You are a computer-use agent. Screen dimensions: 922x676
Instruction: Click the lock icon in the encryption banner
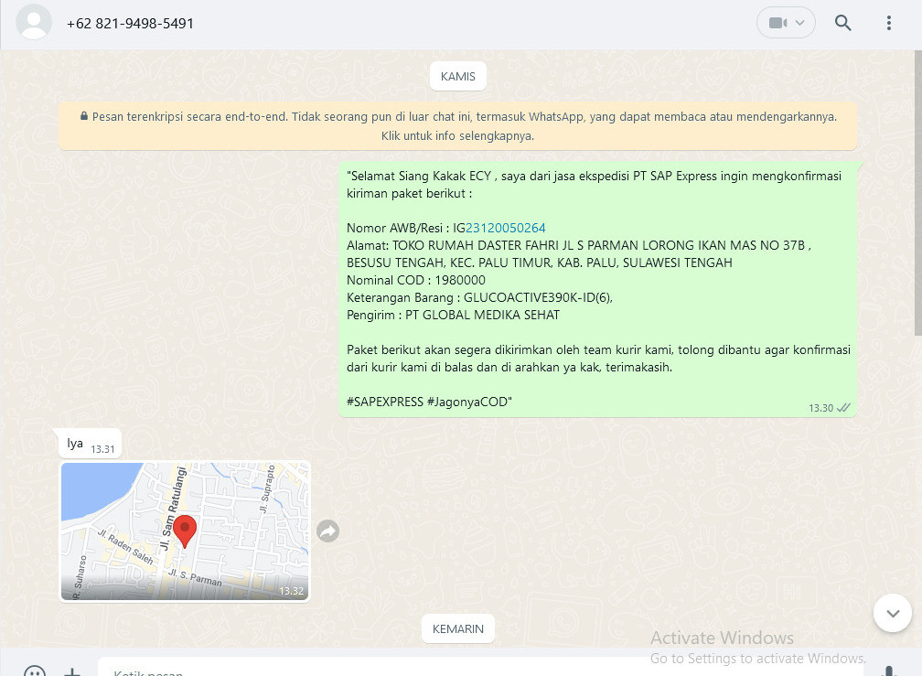click(84, 116)
